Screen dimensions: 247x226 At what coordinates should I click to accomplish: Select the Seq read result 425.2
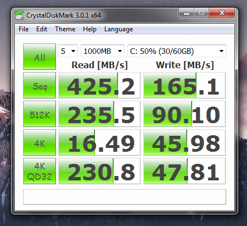point(99,85)
